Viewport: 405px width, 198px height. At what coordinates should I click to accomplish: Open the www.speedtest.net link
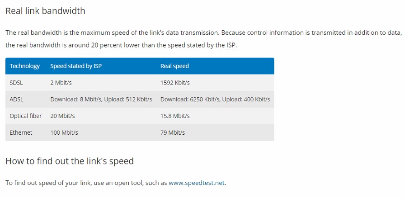(x=197, y=183)
